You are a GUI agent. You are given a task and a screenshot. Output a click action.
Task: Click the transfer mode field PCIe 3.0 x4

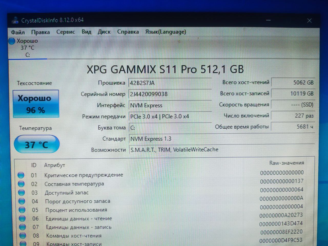170,116
